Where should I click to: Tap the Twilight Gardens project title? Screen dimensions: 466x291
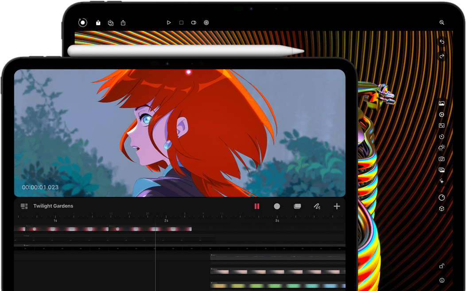click(53, 206)
